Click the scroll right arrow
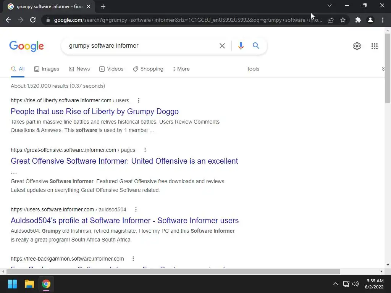Image resolution: width=391 pixels, height=293 pixels. click(x=381, y=271)
